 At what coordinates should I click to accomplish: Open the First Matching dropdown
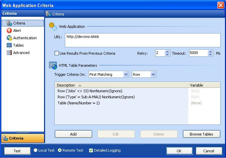point(126,74)
